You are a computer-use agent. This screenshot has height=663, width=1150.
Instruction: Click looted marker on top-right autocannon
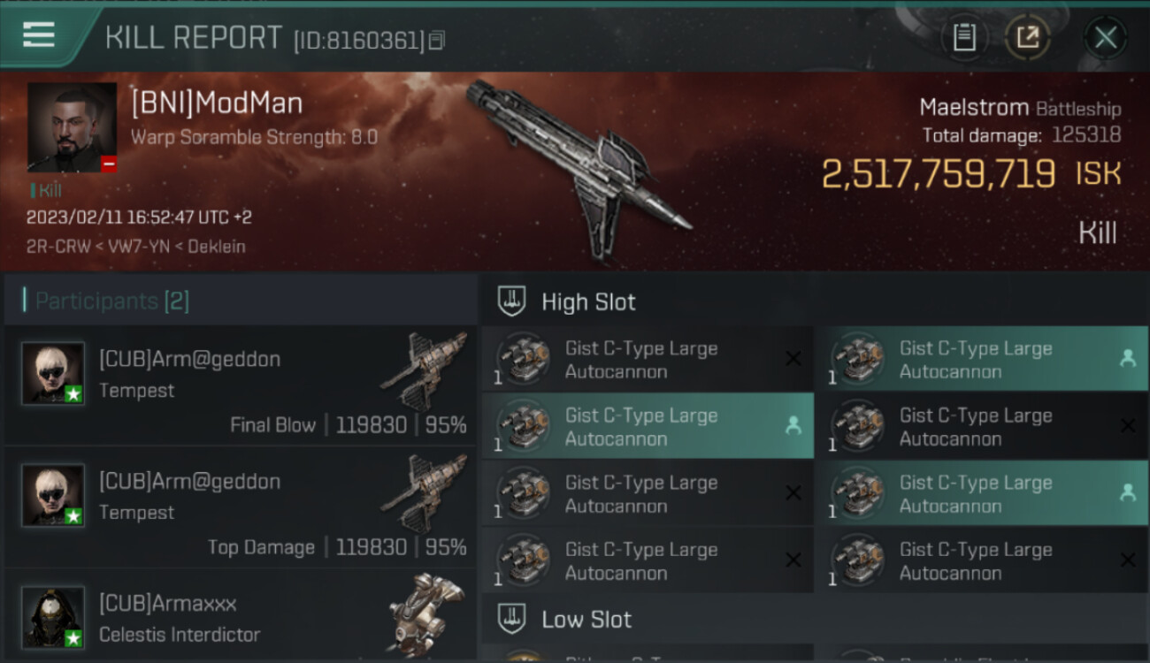coord(1128,358)
